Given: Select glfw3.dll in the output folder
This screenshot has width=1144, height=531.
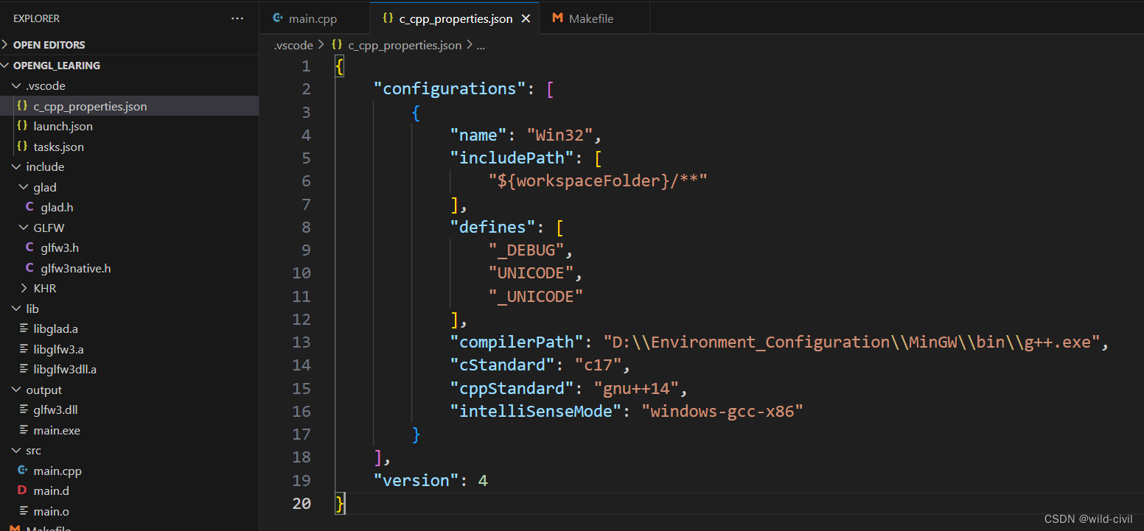Looking at the screenshot, I should (57, 409).
